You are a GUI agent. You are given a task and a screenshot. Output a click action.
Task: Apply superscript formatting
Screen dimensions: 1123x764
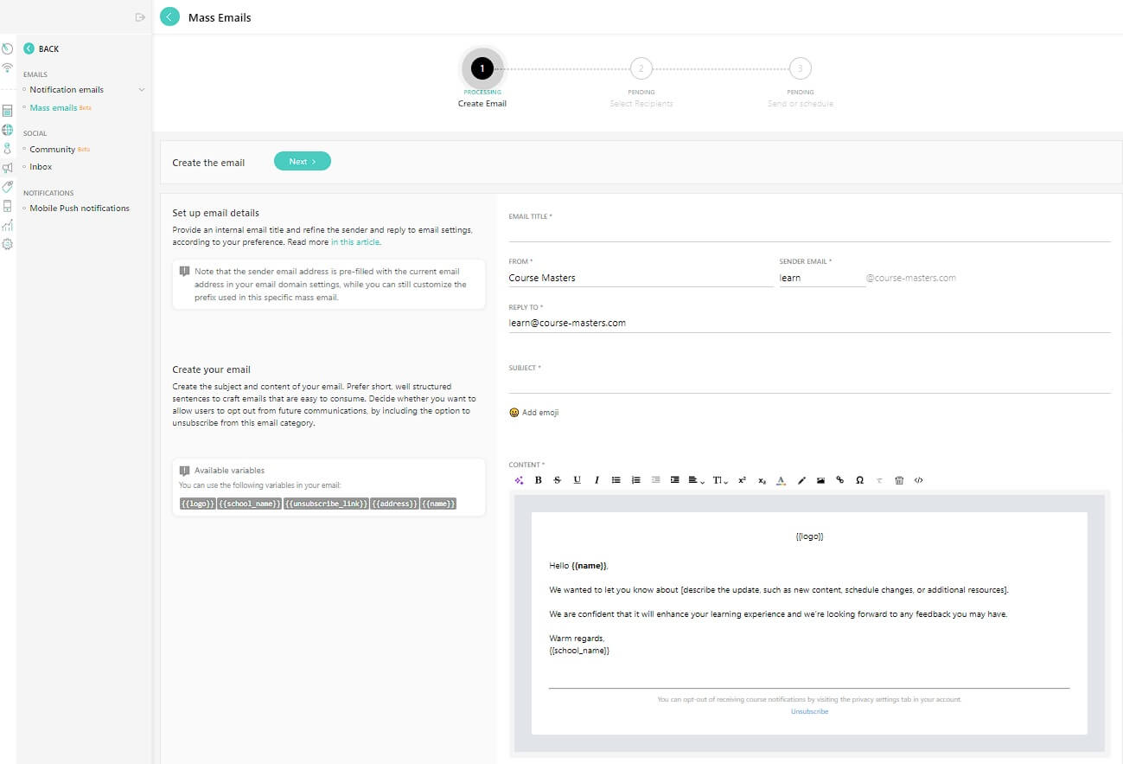point(742,480)
